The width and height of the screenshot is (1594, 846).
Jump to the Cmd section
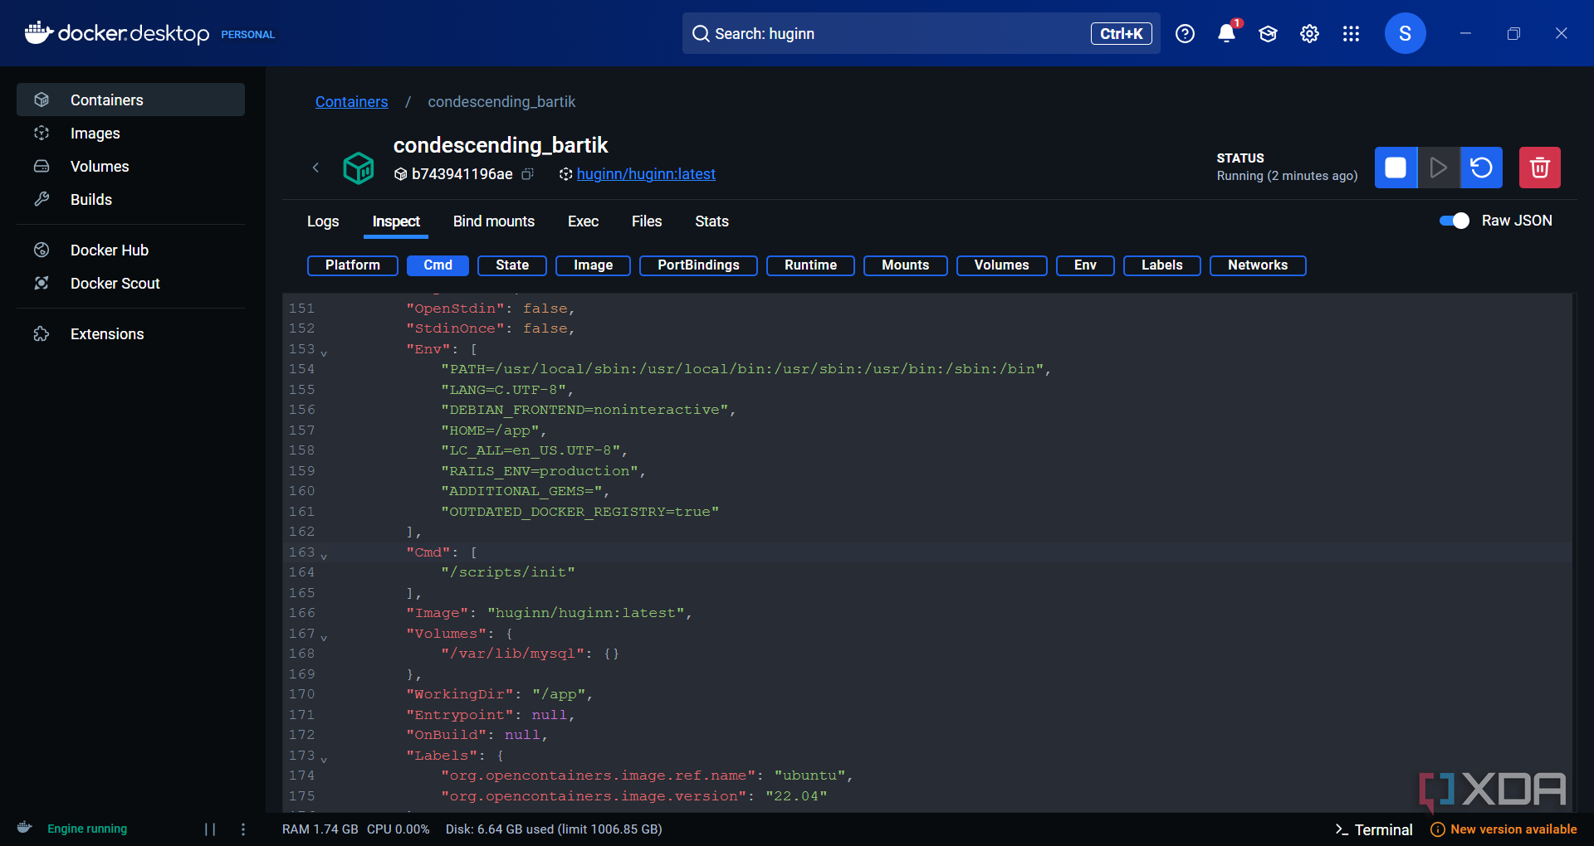[438, 265]
